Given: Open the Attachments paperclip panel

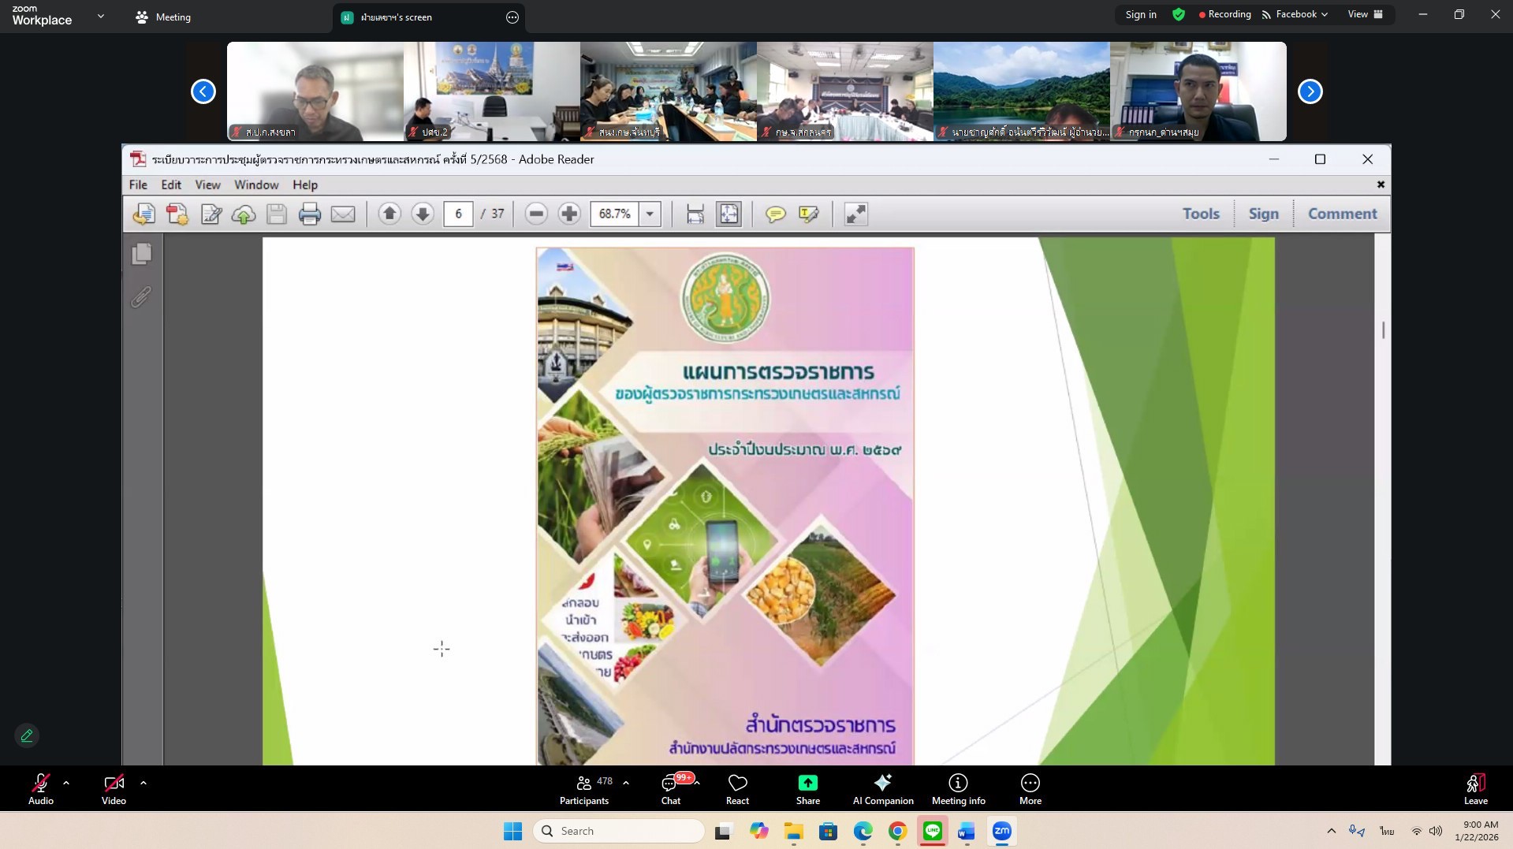Looking at the screenshot, I should [x=141, y=298].
